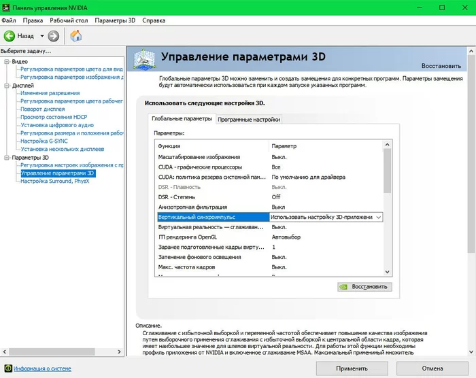Switch to Глобальные параметры tab
This screenshot has height=378, width=476.
(182, 119)
